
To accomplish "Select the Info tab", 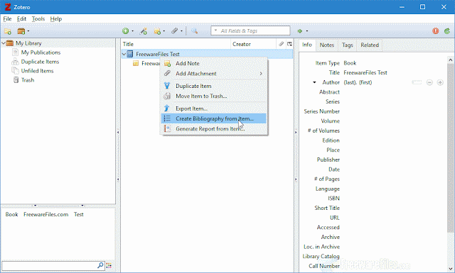I will [x=307, y=45].
